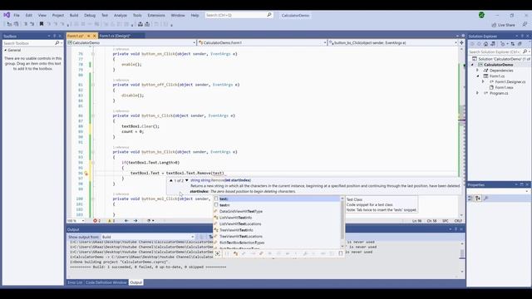Switch to the Error List tab
Image resolution: width=532 pixels, height=299 pixels.
(x=75, y=282)
